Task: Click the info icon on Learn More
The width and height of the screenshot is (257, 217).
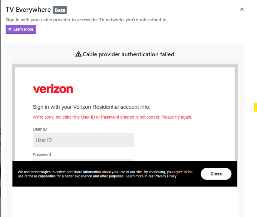Action: coord(10,29)
